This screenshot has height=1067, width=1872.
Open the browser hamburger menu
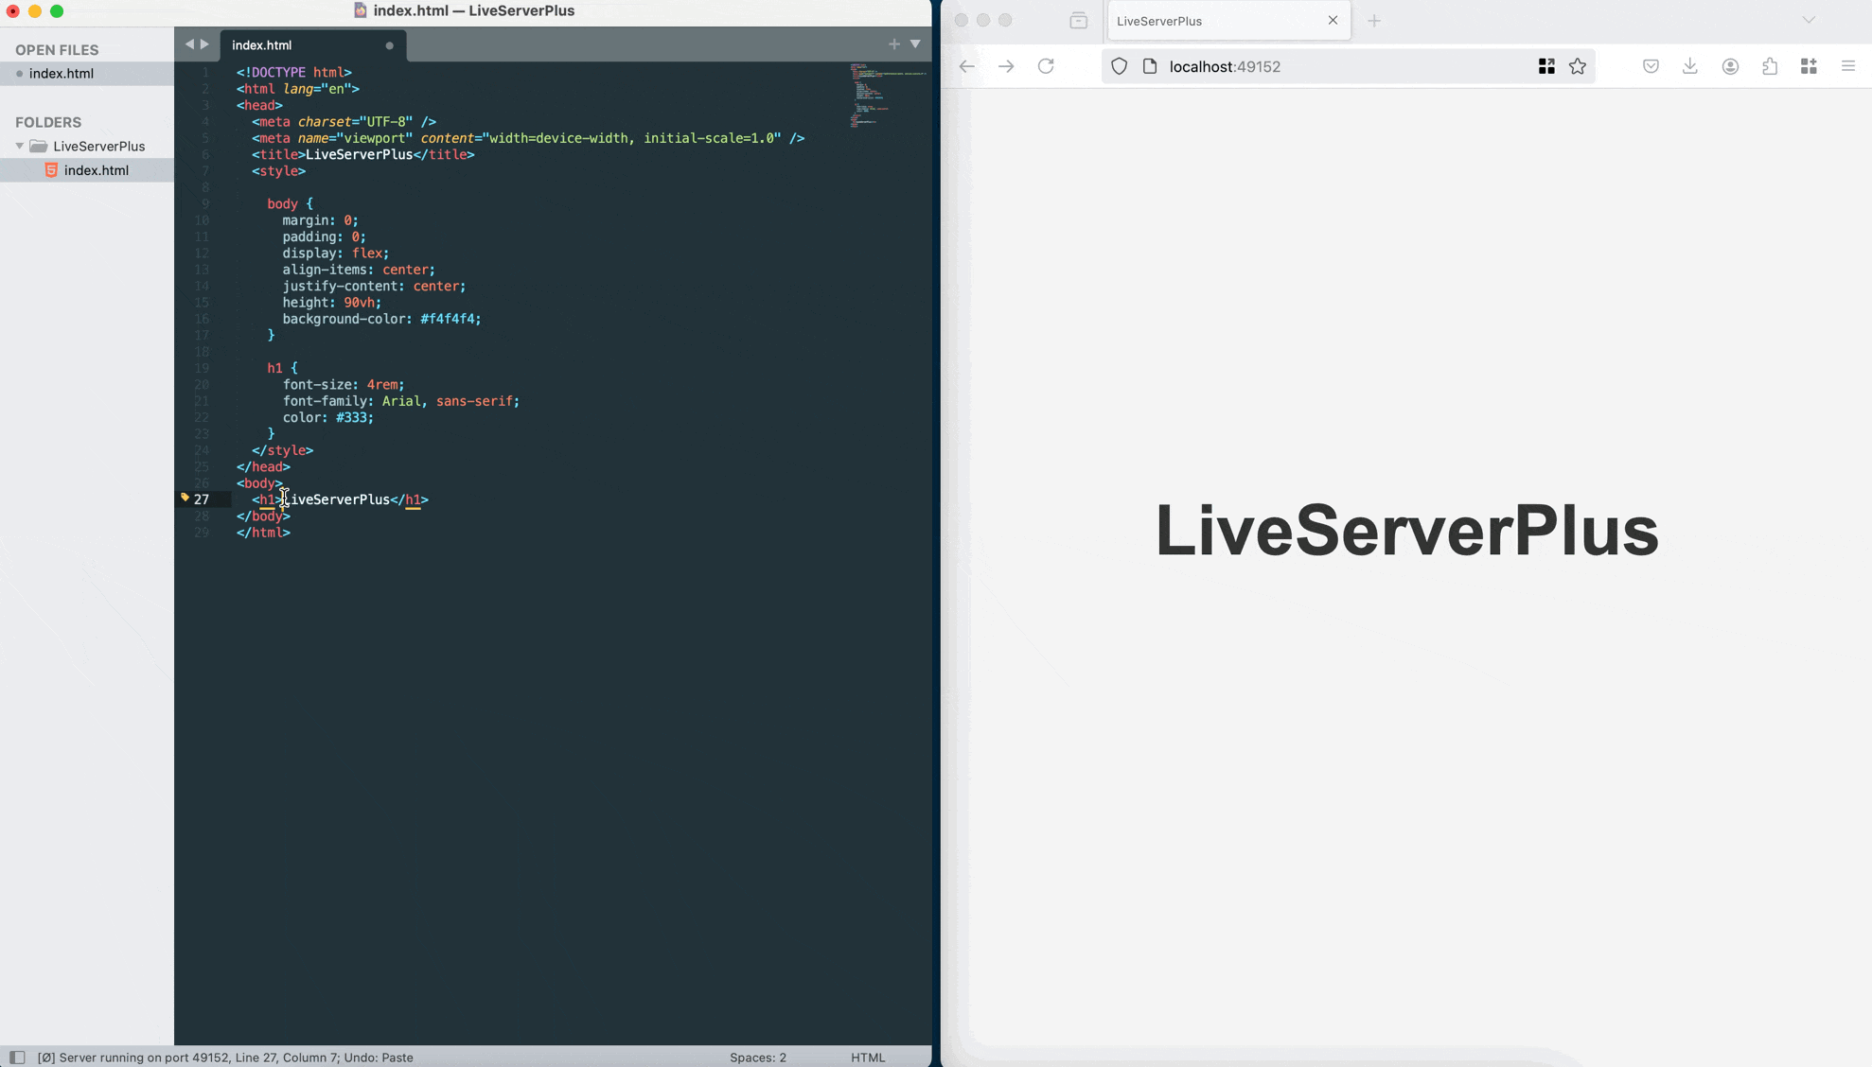point(1848,66)
